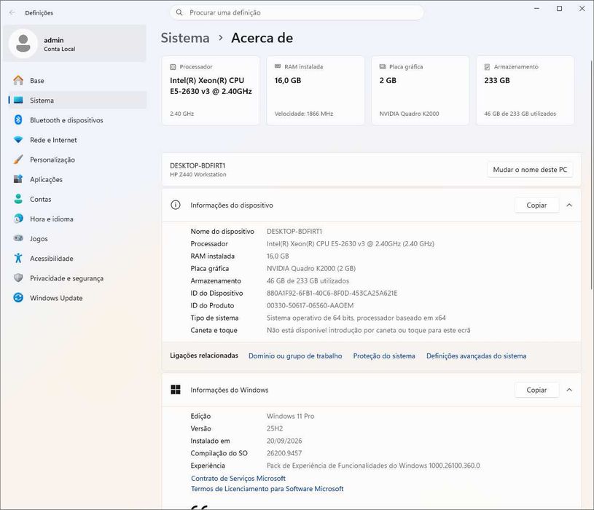Open Hora e idioma settings
Screen dimensions: 594x510
point(77,219)
